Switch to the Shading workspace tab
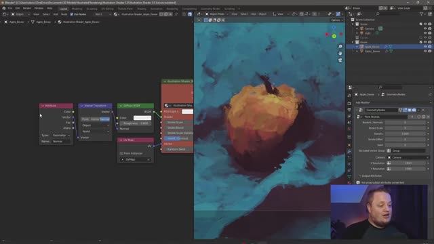This screenshot has height=244, width=434. click(142, 9)
